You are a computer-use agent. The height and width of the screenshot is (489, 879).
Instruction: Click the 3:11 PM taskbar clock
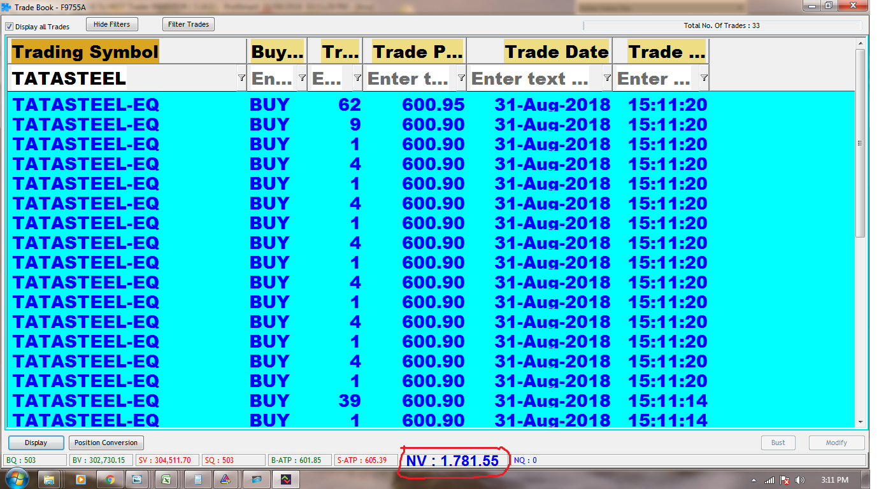(x=834, y=480)
